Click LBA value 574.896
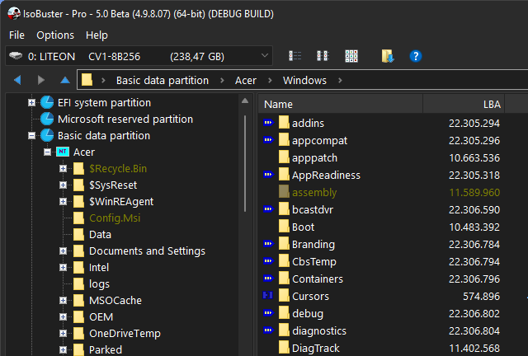This screenshot has height=356, width=528. point(481,296)
